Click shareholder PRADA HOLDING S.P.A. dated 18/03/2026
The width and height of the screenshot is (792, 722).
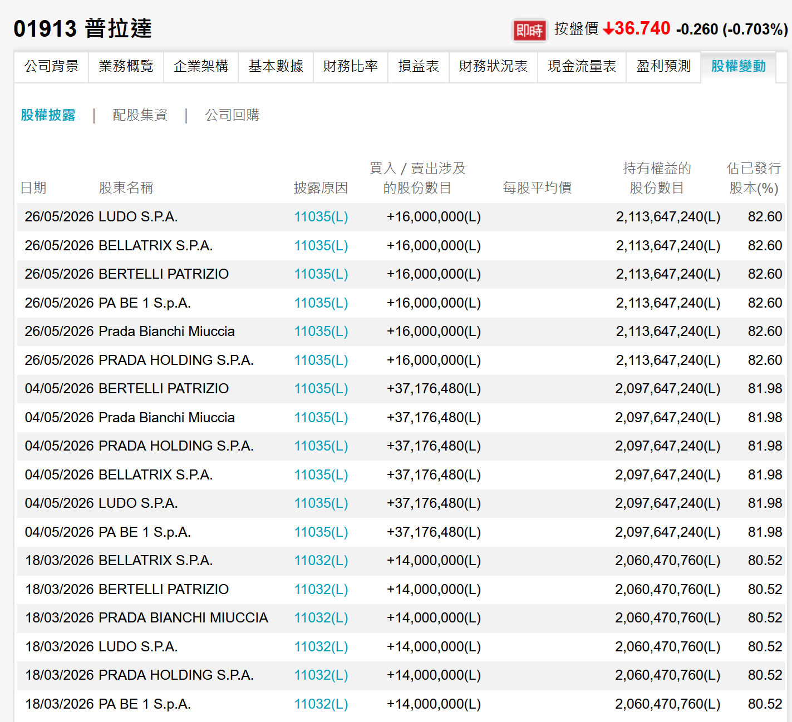coord(176,675)
